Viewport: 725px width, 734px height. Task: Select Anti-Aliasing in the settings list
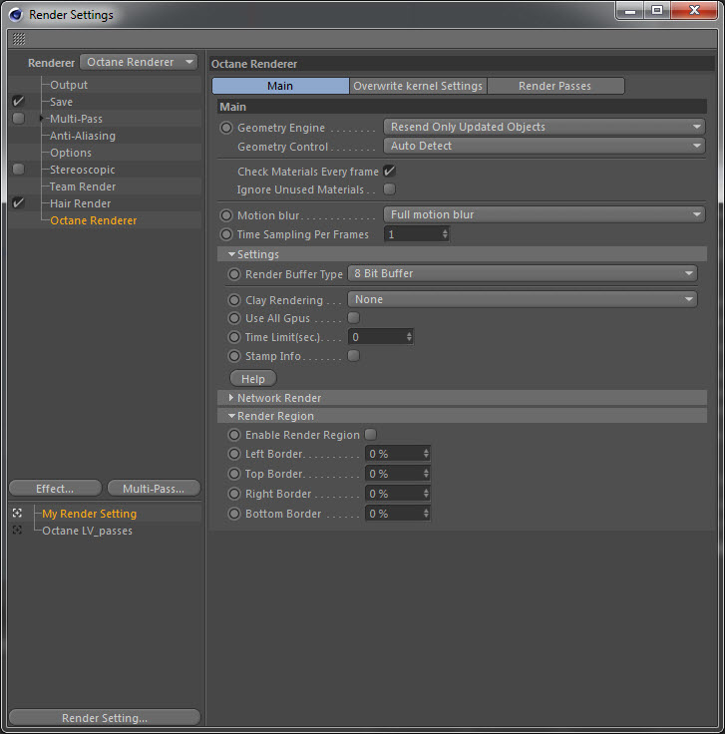click(83, 136)
